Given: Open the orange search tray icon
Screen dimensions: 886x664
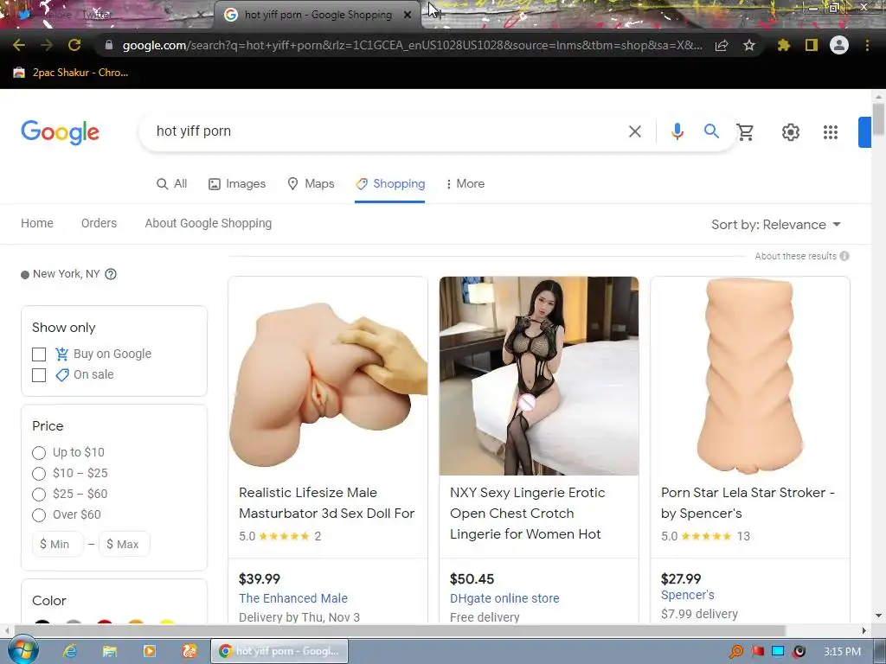Looking at the screenshot, I should point(736,652).
